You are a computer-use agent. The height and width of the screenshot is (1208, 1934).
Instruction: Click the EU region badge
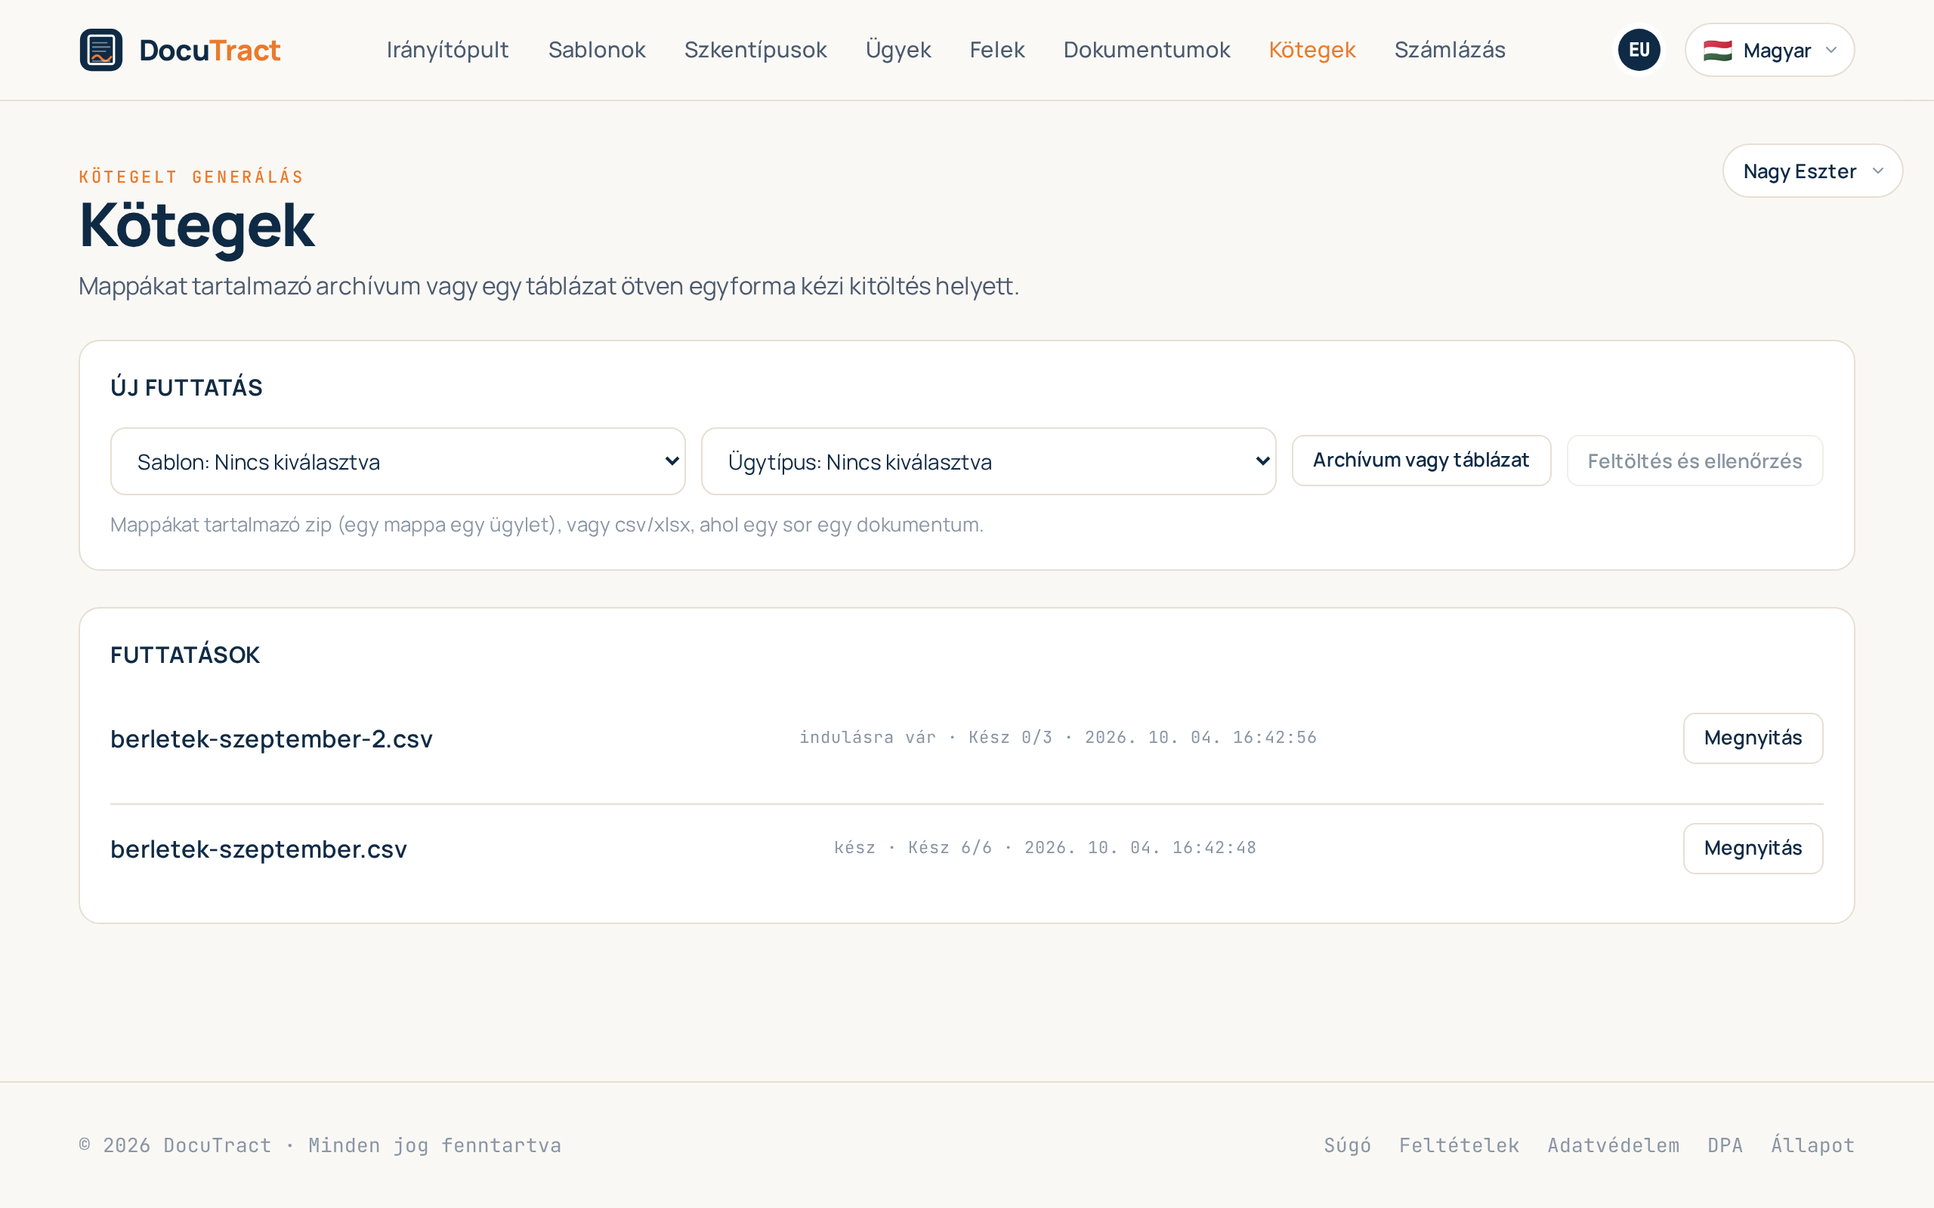click(x=1639, y=50)
